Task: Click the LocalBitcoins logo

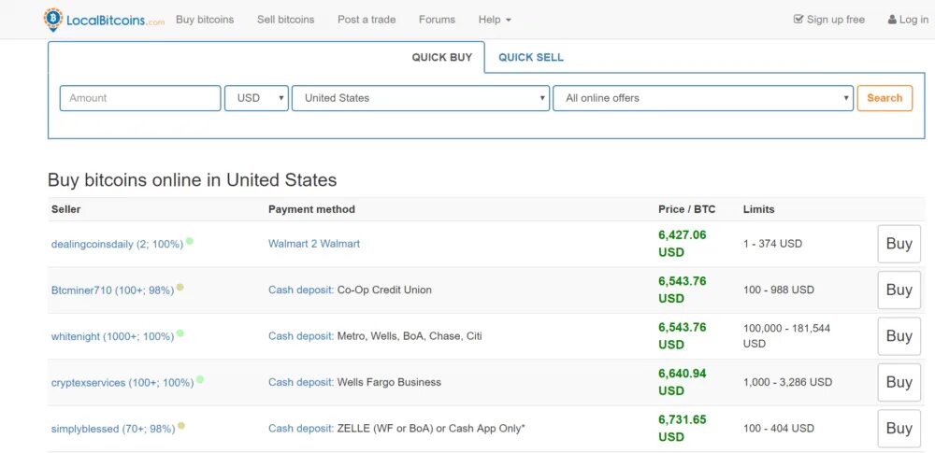Action: (x=104, y=20)
